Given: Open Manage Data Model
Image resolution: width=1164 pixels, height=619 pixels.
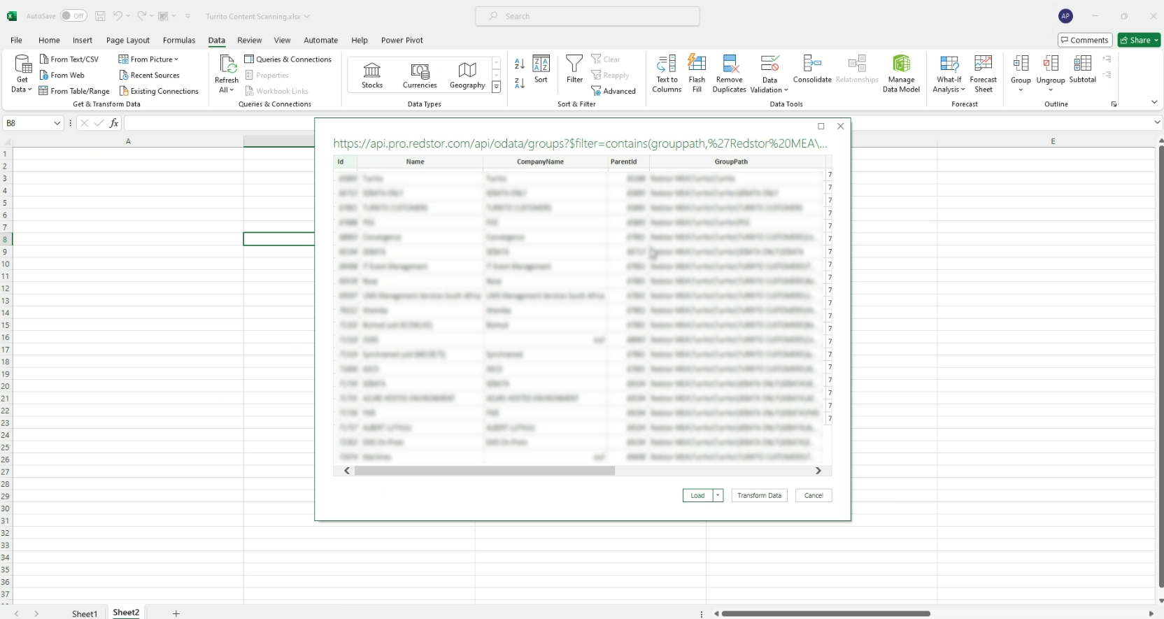Looking at the screenshot, I should tap(901, 73).
